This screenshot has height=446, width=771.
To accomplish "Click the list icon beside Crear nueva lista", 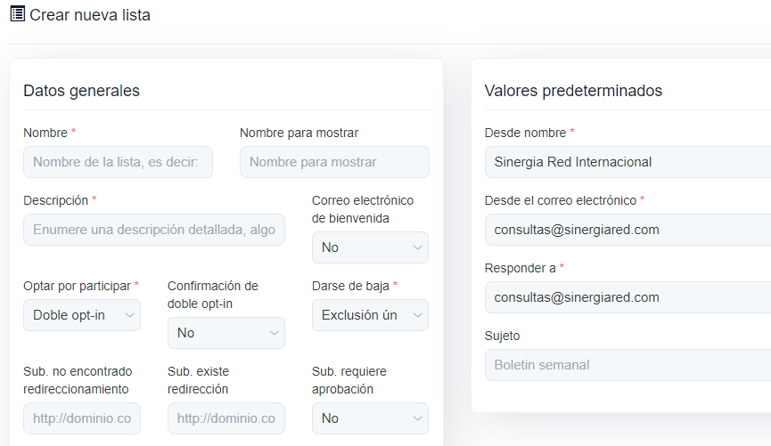I will (17, 14).
